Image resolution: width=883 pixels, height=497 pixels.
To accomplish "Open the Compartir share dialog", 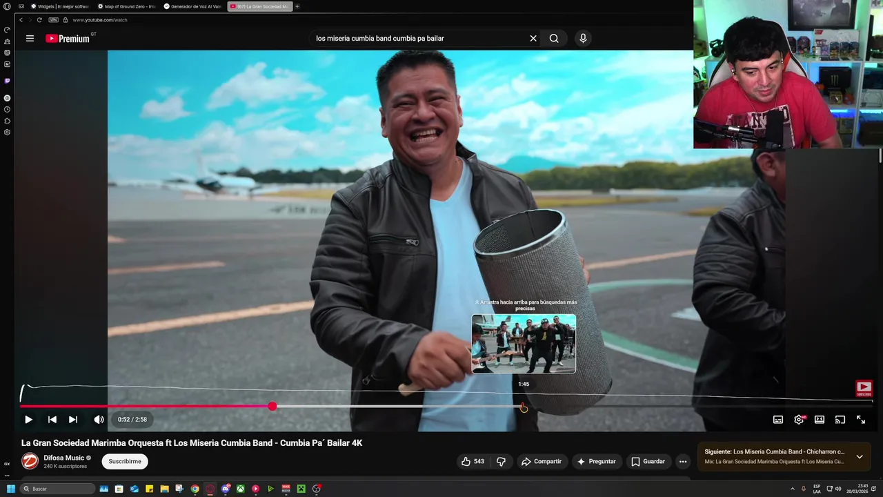I will (542, 461).
